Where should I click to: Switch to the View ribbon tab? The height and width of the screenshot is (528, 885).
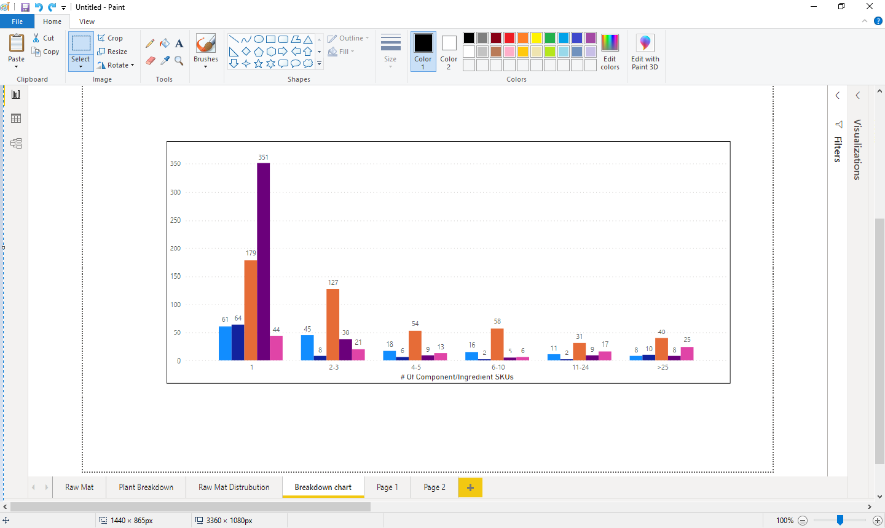pyautogui.click(x=87, y=21)
